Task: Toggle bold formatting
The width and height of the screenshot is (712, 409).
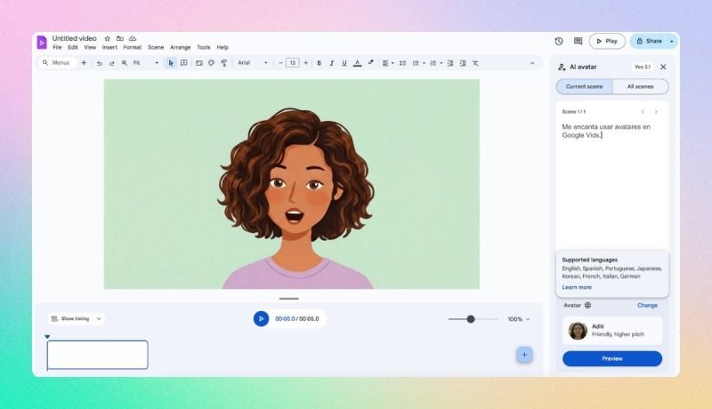Action: (x=320, y=63)
